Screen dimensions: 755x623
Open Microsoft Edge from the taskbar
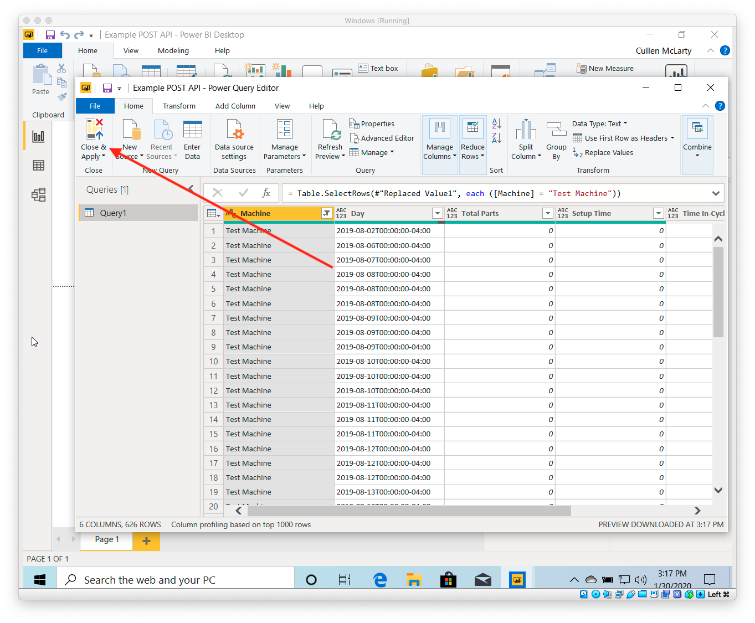[x=380, y=580]
